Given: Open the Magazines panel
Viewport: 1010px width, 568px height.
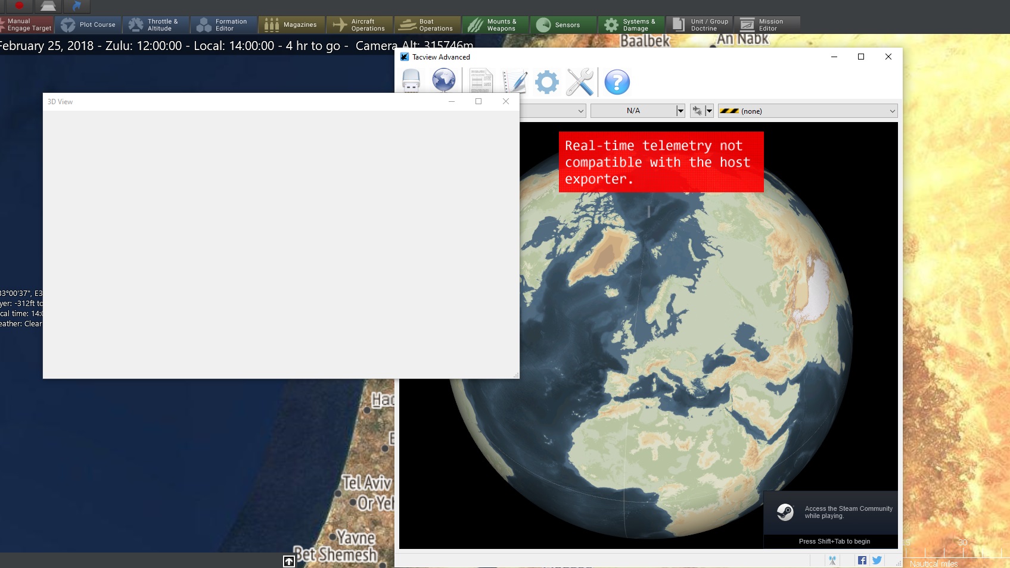Looking at the screenshot, I should 292,24.
